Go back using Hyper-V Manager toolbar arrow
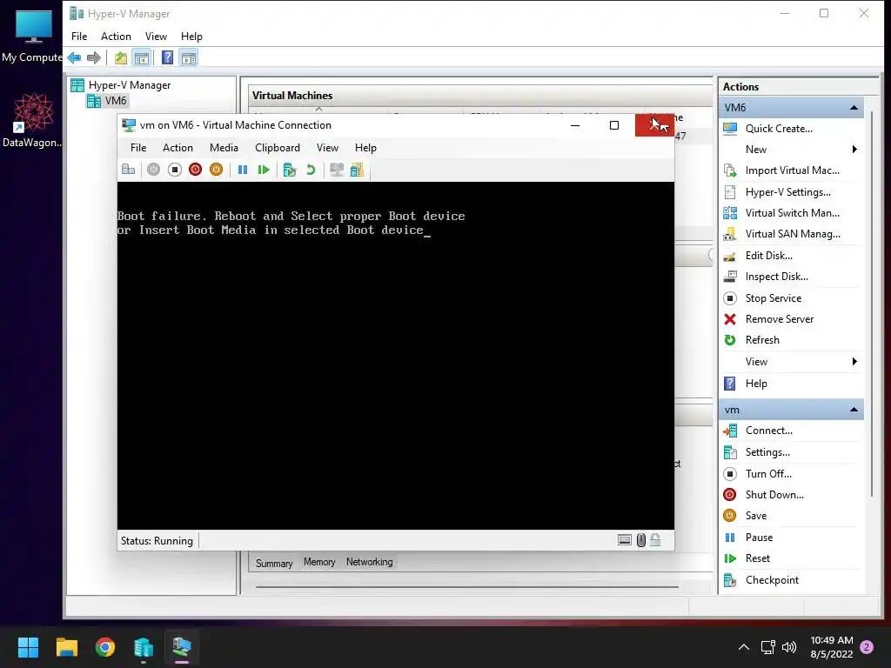Screen dimensions: 891x668 (x=74, y=57)
